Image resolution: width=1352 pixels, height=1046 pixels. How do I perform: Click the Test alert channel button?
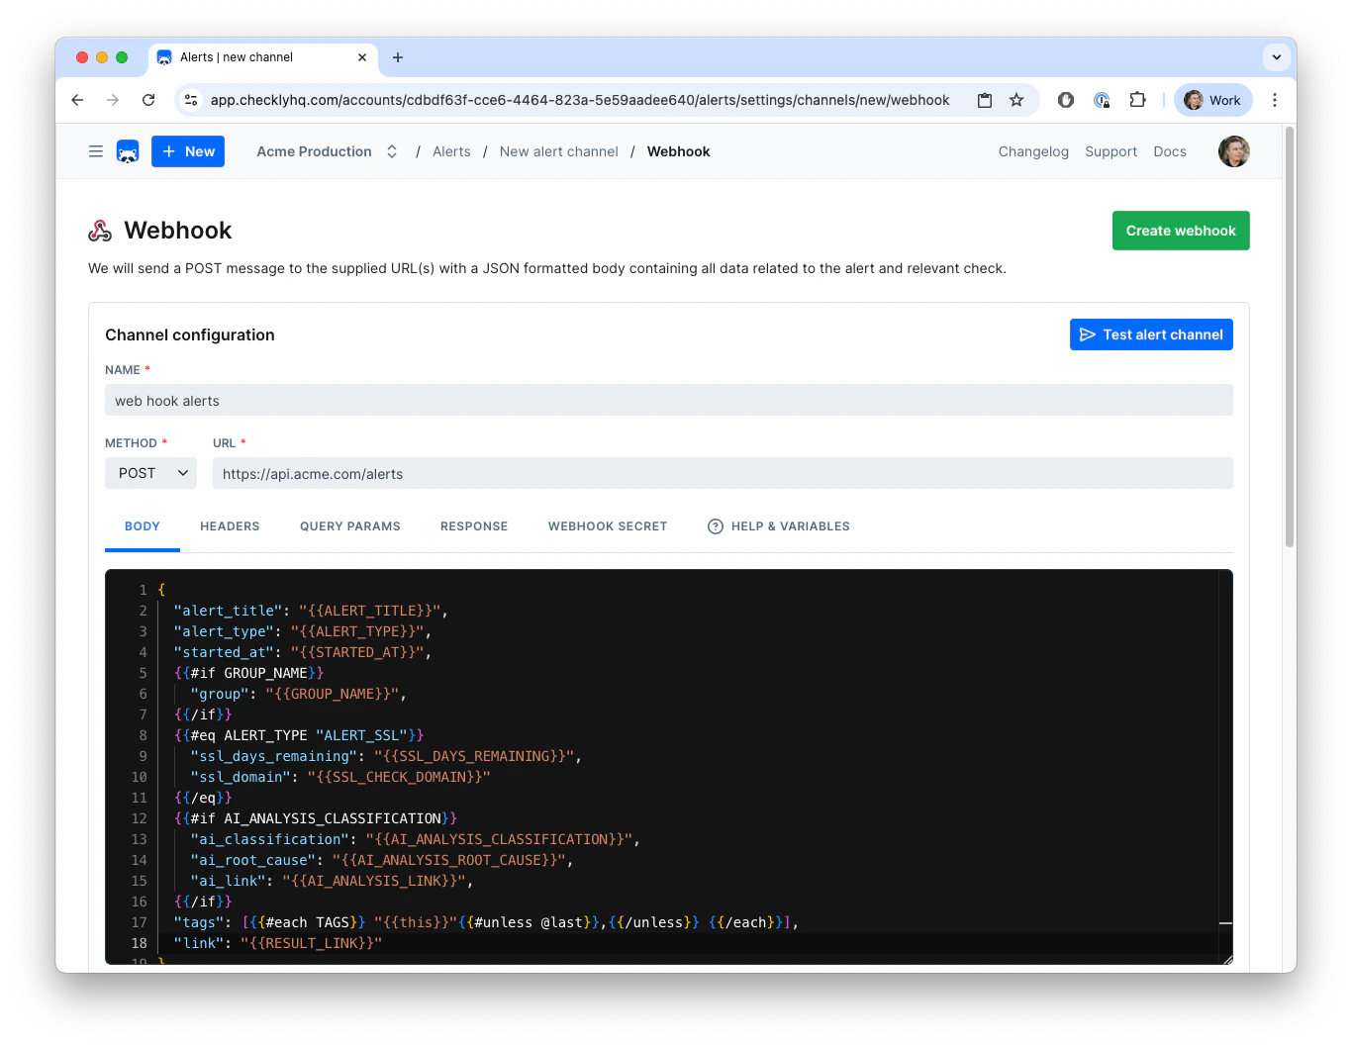[1151, 334]
